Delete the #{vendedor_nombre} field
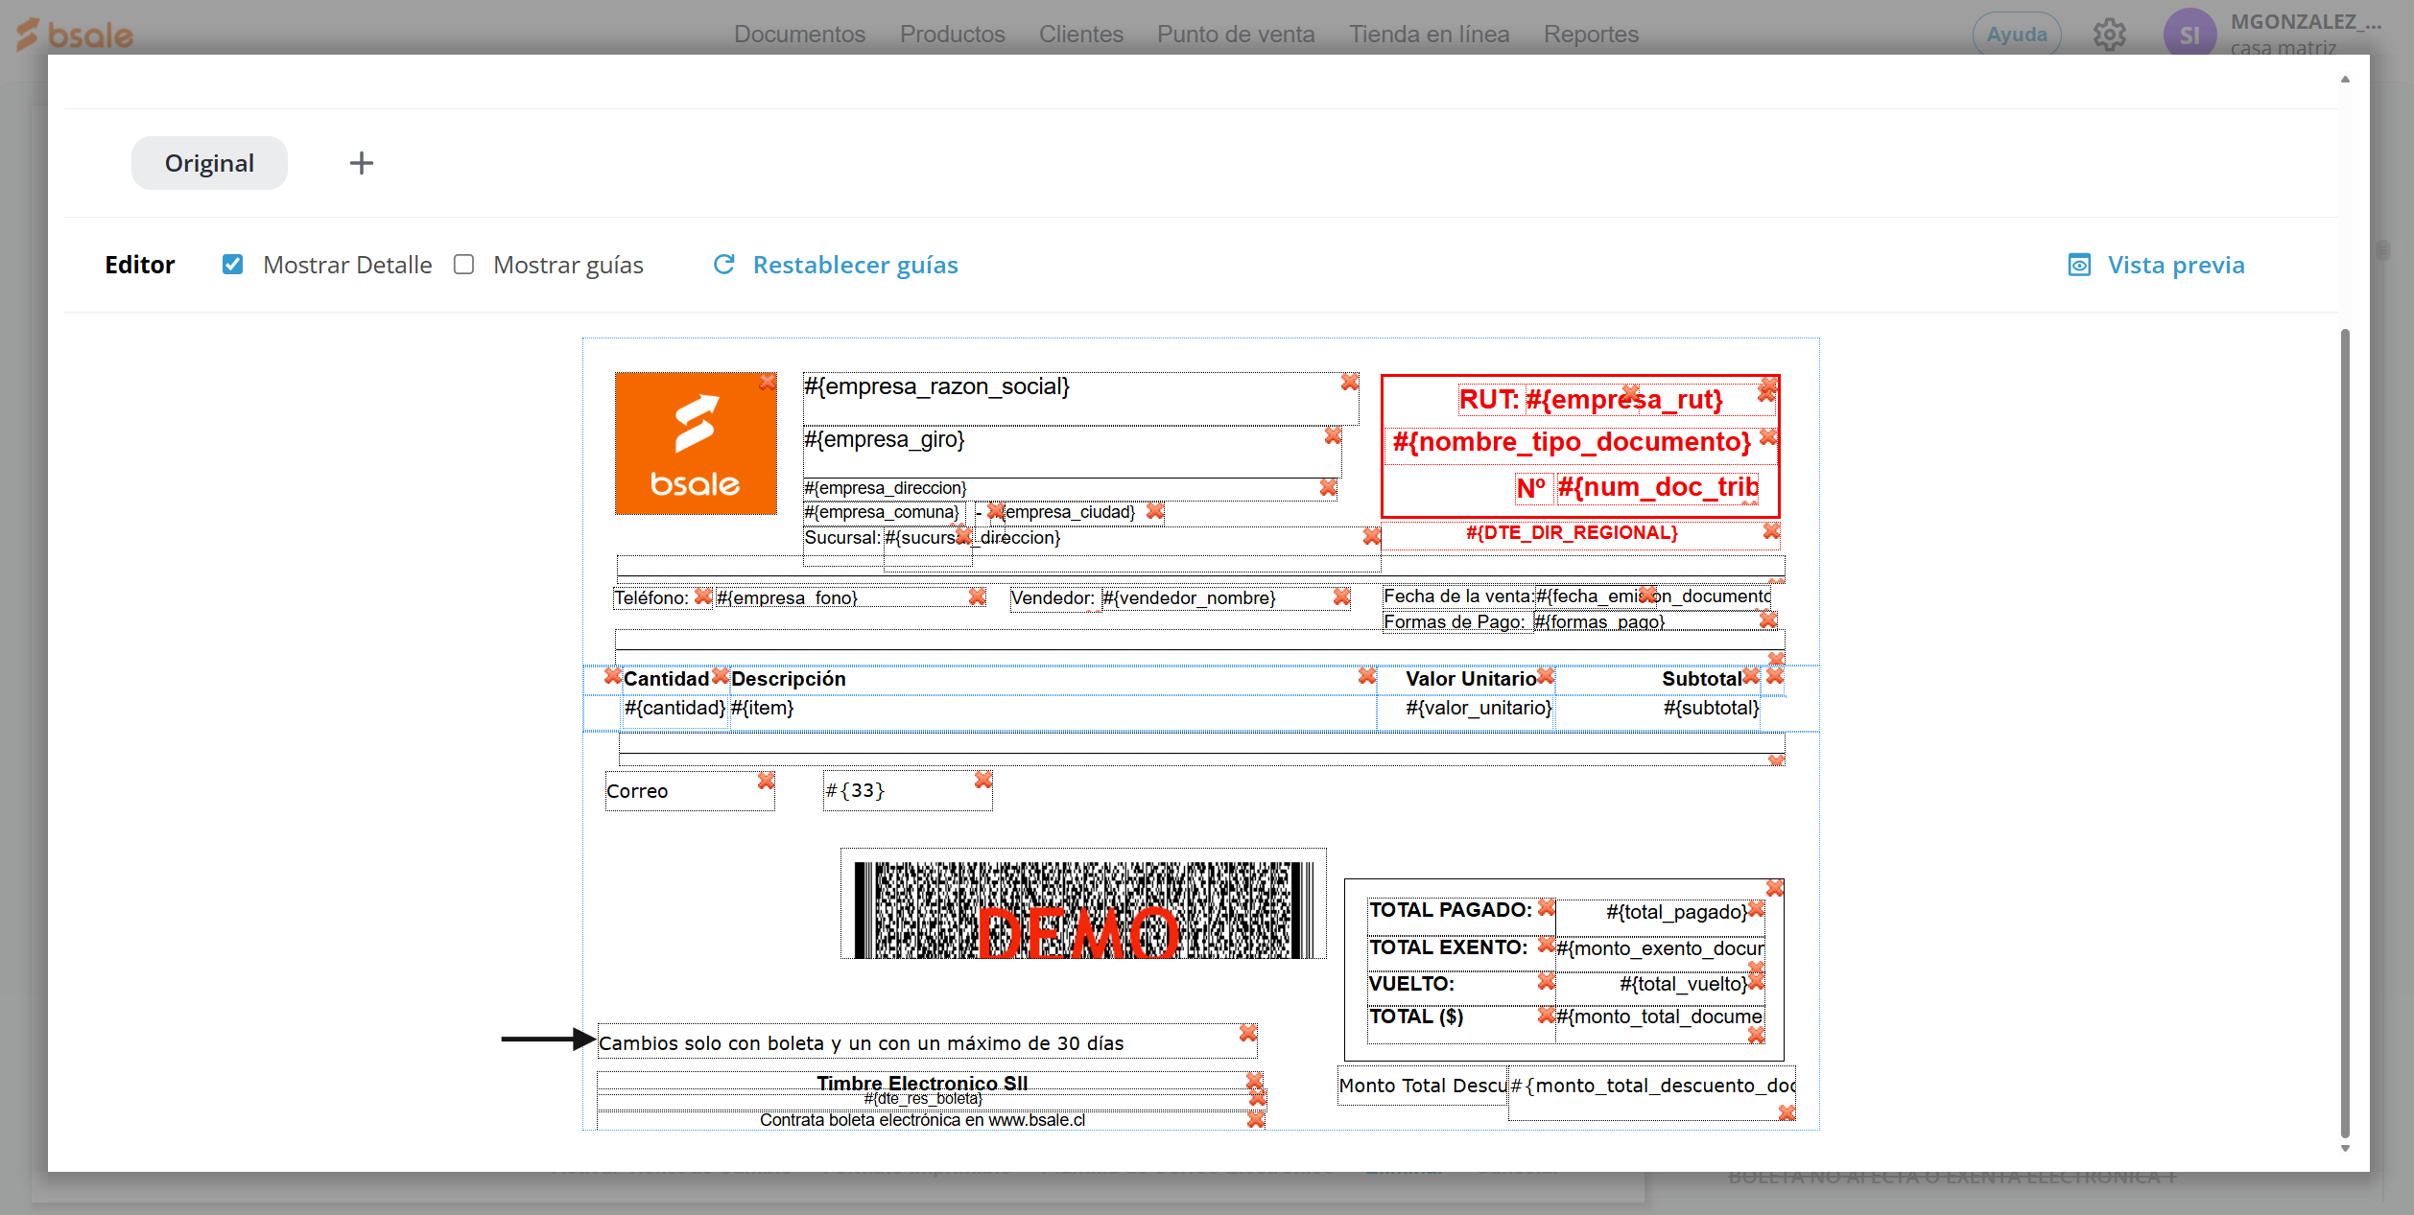Image resolution: width=2414 pixels, height=1215 pixels. (x=1341, y=596)
